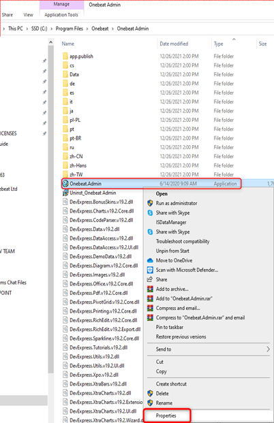Image resolution: width=274 pixels, height=423 pixels.
Task: Select DevExpress.Charts.v19.2.Core.dll file
Action: [x=102, y=211]
